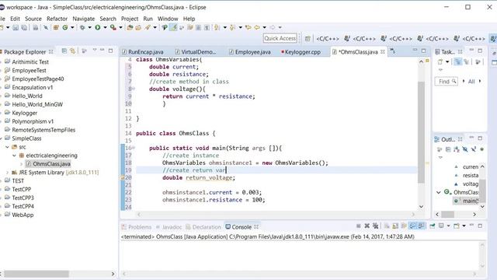Screen dimensions: 497x280
Task: Collapse the src folder in Package Explorer
Action: click(x=7, y=147)
